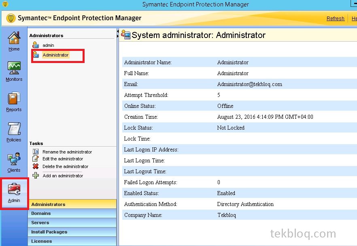Click the Administrator user icon in list
This screenshot has height=246, width=357.
pos(36,55)
